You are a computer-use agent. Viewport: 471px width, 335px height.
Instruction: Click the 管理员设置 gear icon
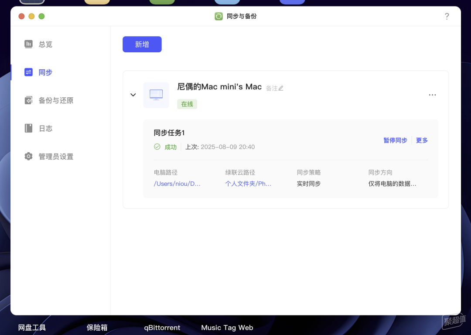coord(28,156)
